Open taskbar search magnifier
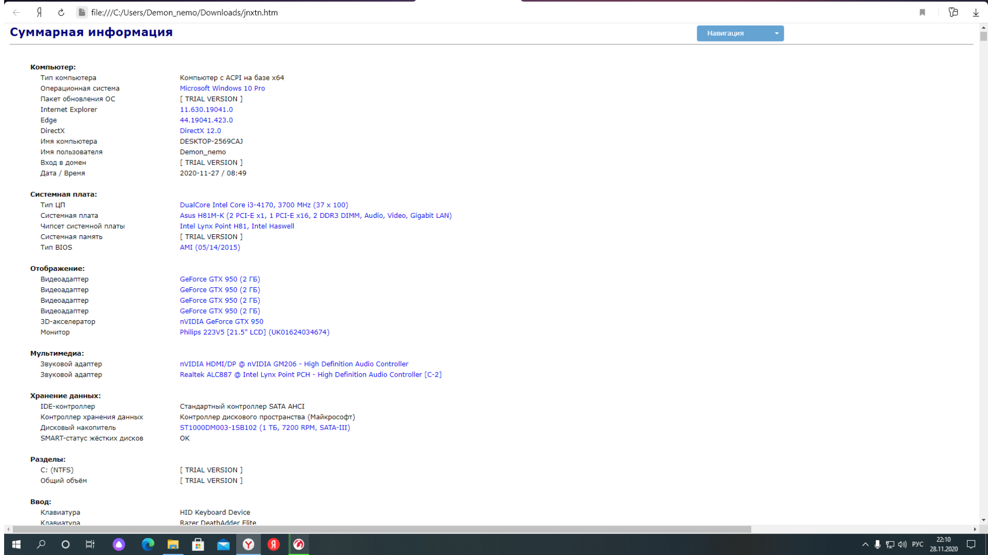 point(41,544)
